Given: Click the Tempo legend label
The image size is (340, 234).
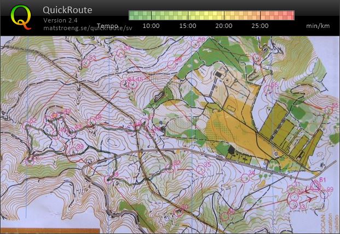Looking at the screenshot, I should tap(107, 26).
